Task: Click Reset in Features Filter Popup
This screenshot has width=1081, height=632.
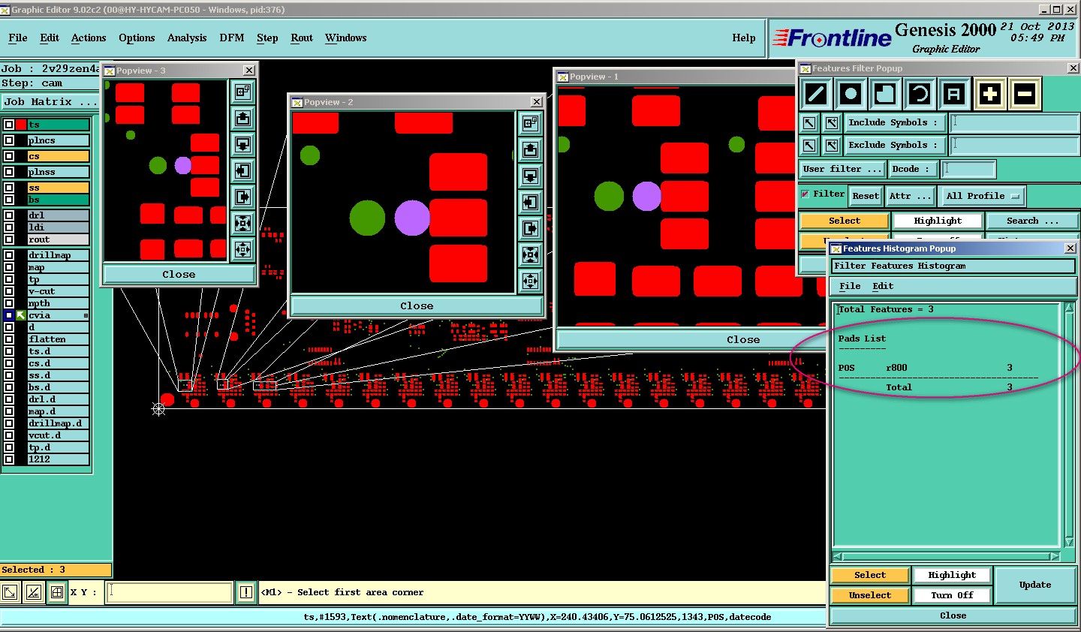Action: point(866,196)
